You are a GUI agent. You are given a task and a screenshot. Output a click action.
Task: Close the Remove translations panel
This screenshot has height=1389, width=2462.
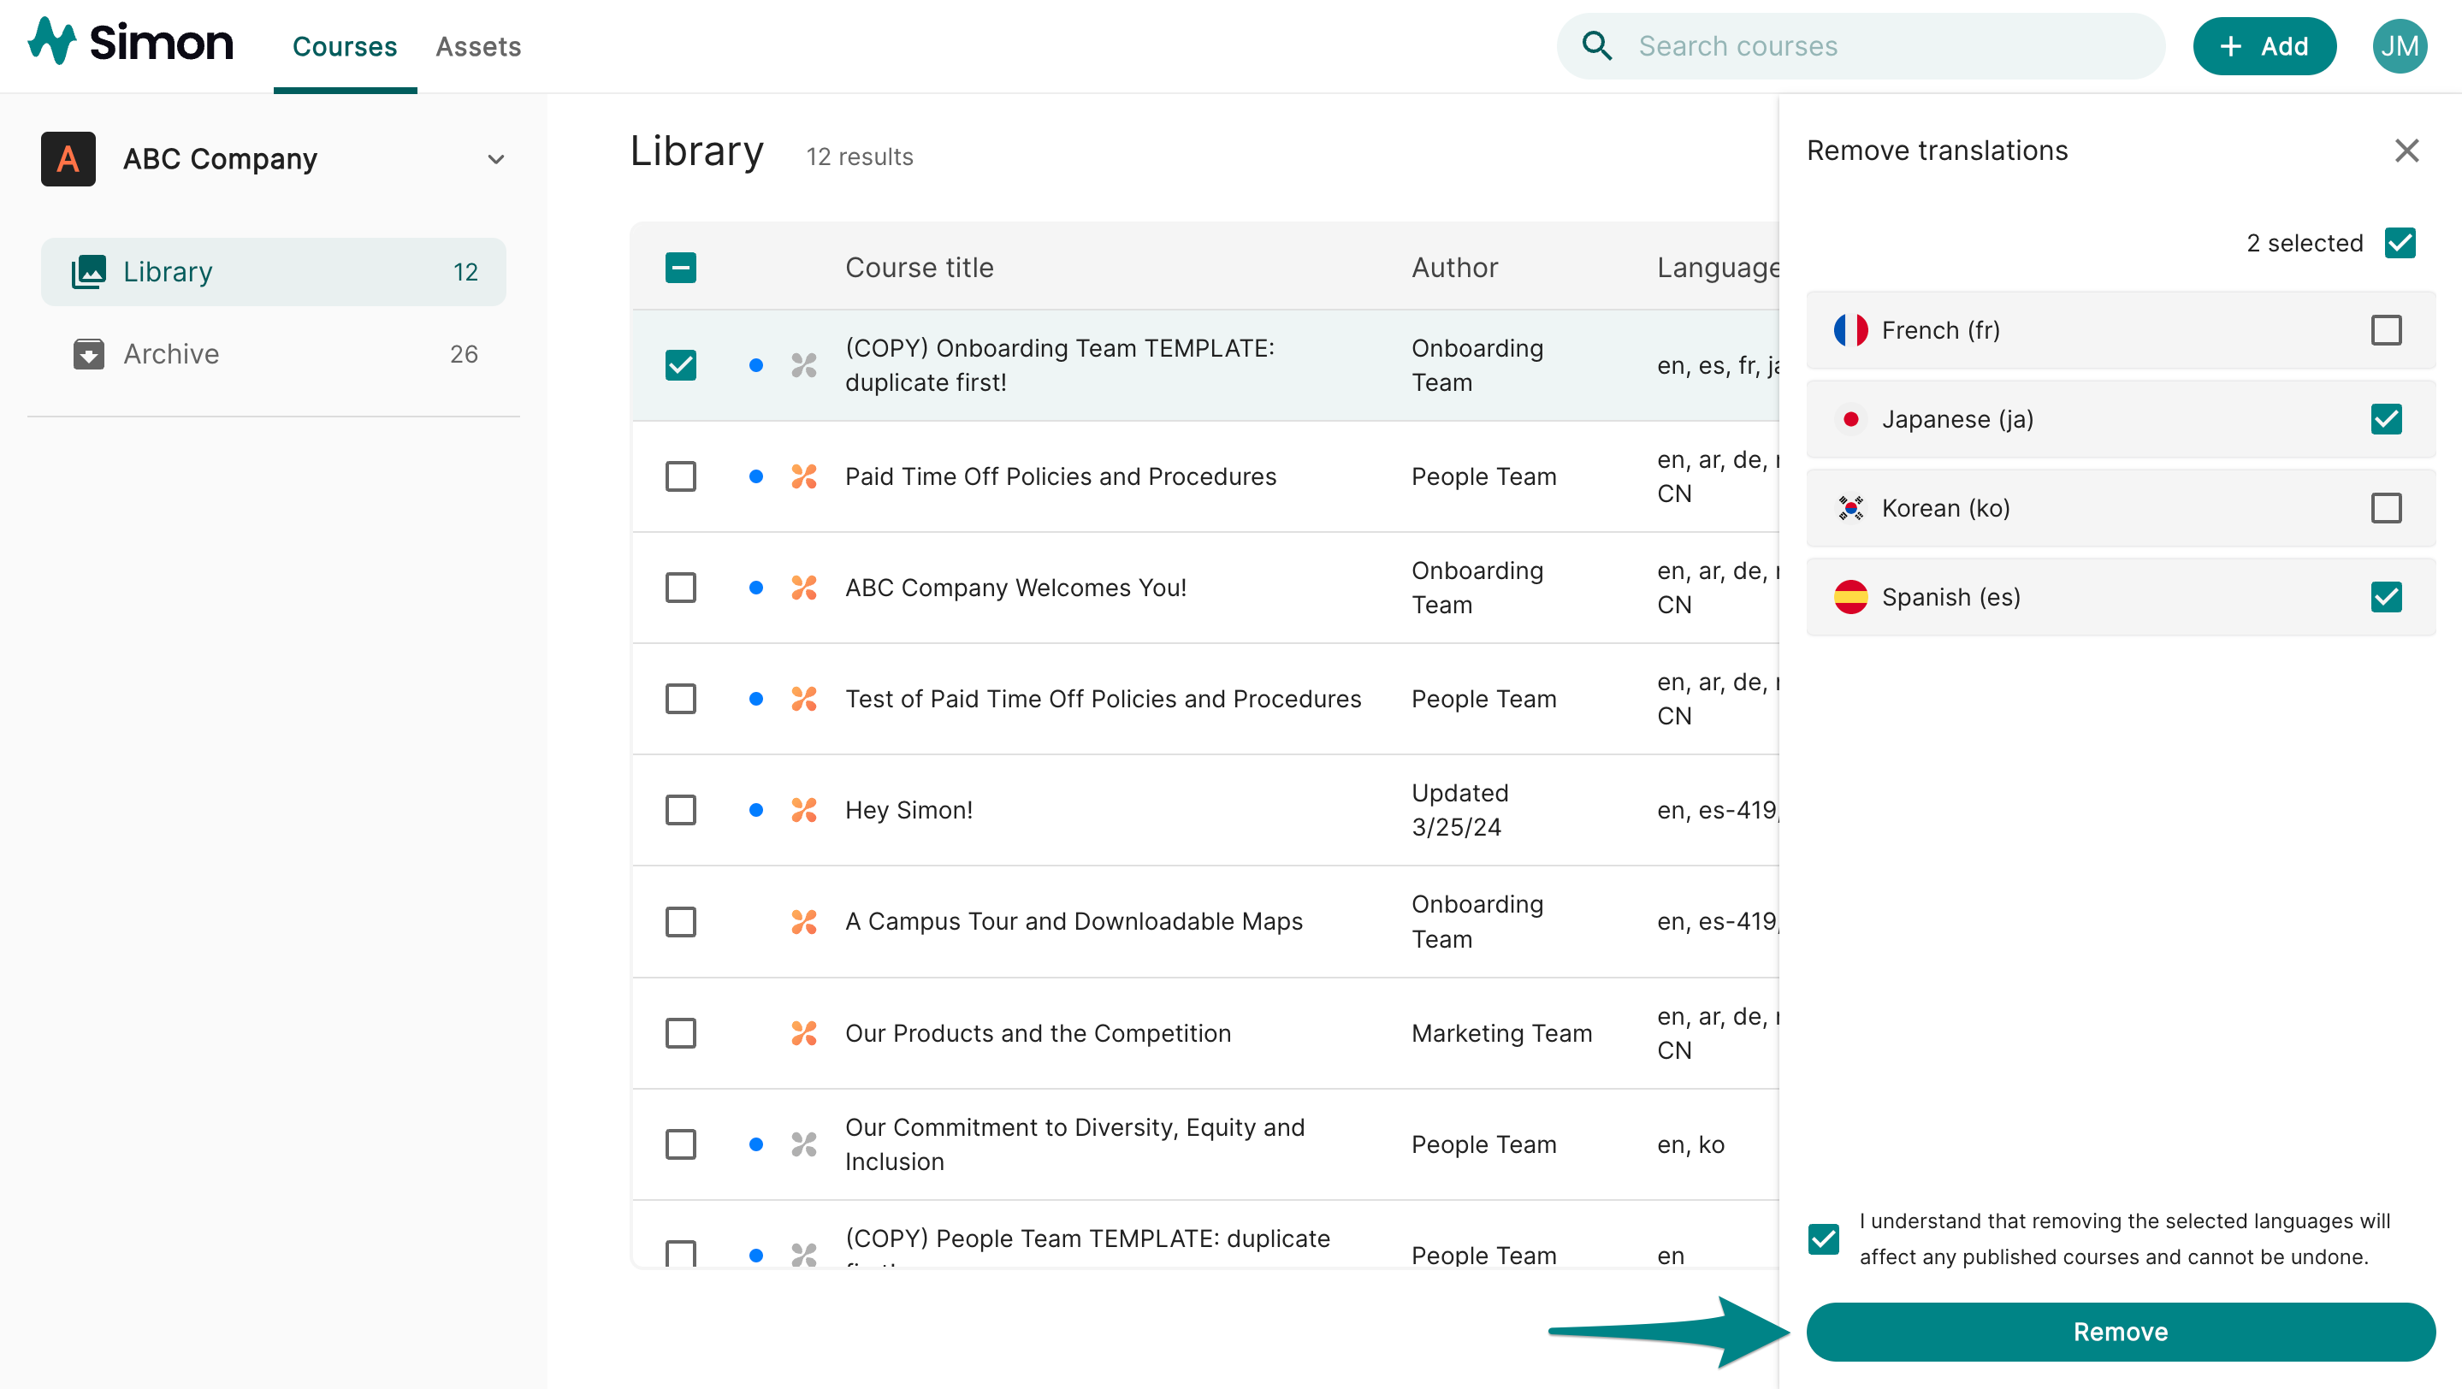2406,150
